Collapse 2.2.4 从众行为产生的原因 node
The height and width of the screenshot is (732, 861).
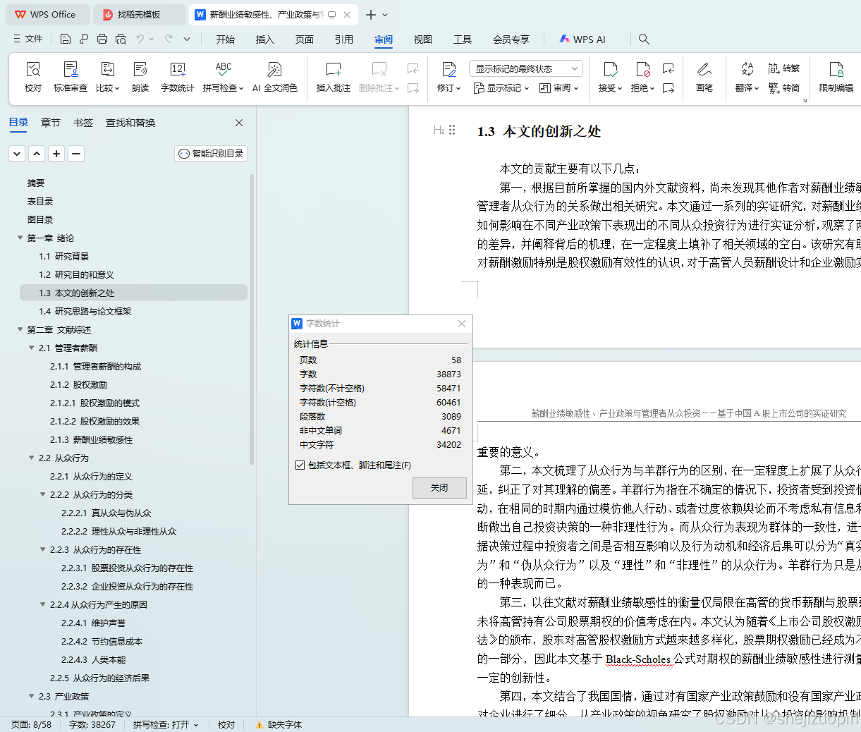[x=43, y=605]
